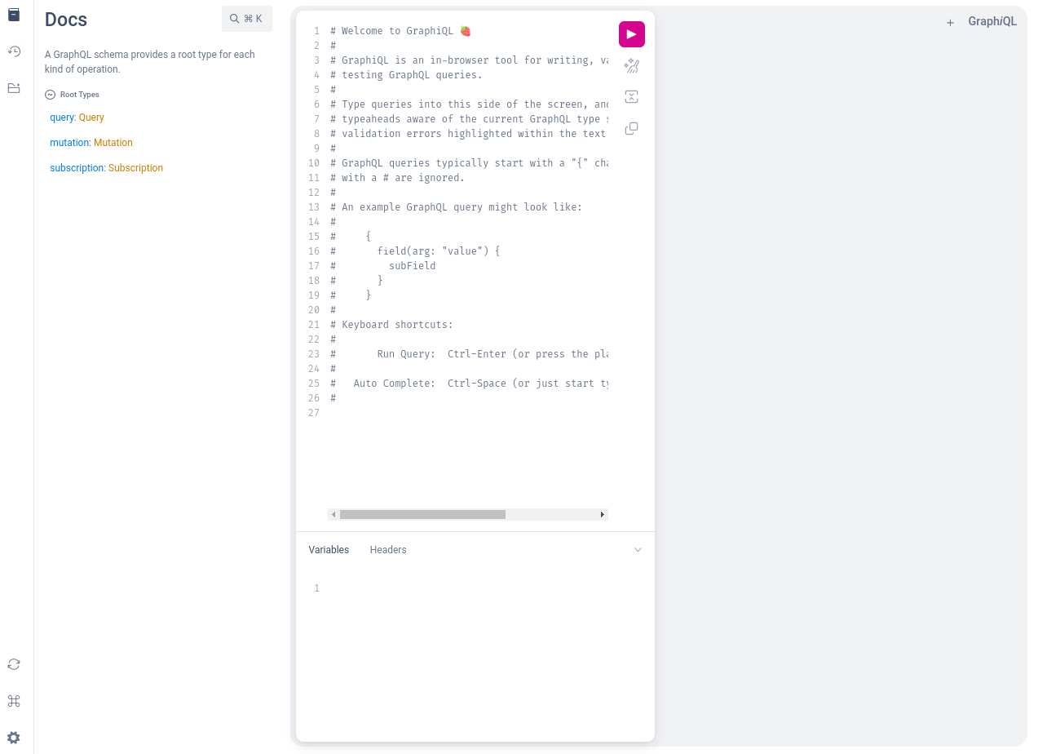This screenshot has height=754, width=1038.
Task: Click the 'field(arg: "value")' comment line
Action: point(415,251)
